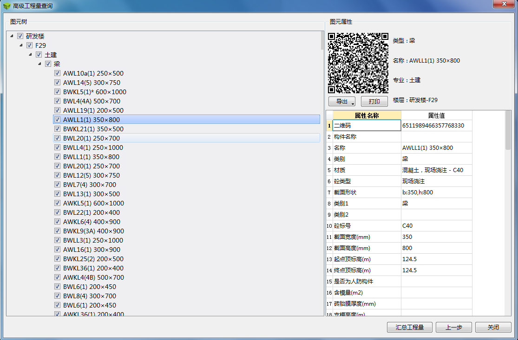Click the 类别2 property row

tap(399, 214)
